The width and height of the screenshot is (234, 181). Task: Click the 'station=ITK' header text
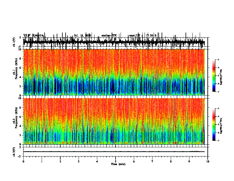tap(109, 35)
